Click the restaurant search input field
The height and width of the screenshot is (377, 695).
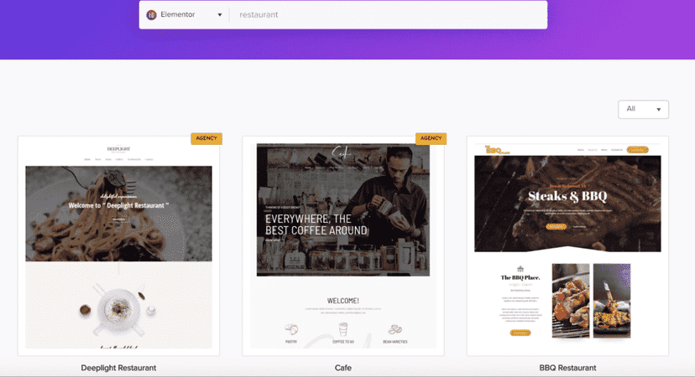click(x=386, y=15)
